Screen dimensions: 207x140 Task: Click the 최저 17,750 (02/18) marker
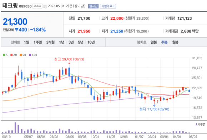pyautogui.click(x=154, y=109)
